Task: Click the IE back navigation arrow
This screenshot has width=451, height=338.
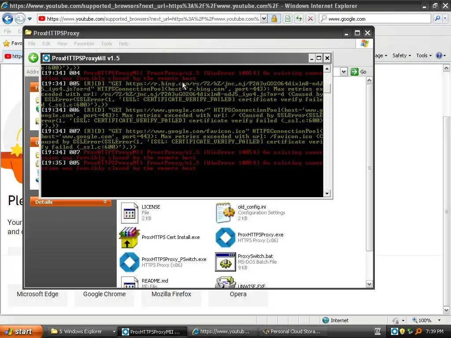Action: [x=7, y=18]
